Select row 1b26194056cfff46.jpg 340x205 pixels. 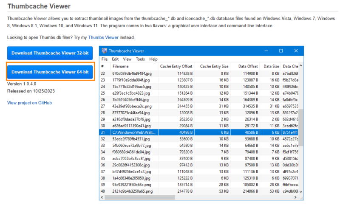199,100
